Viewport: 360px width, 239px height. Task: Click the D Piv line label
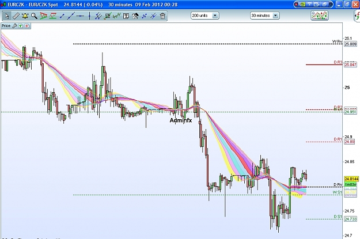(x=338, y=184)
